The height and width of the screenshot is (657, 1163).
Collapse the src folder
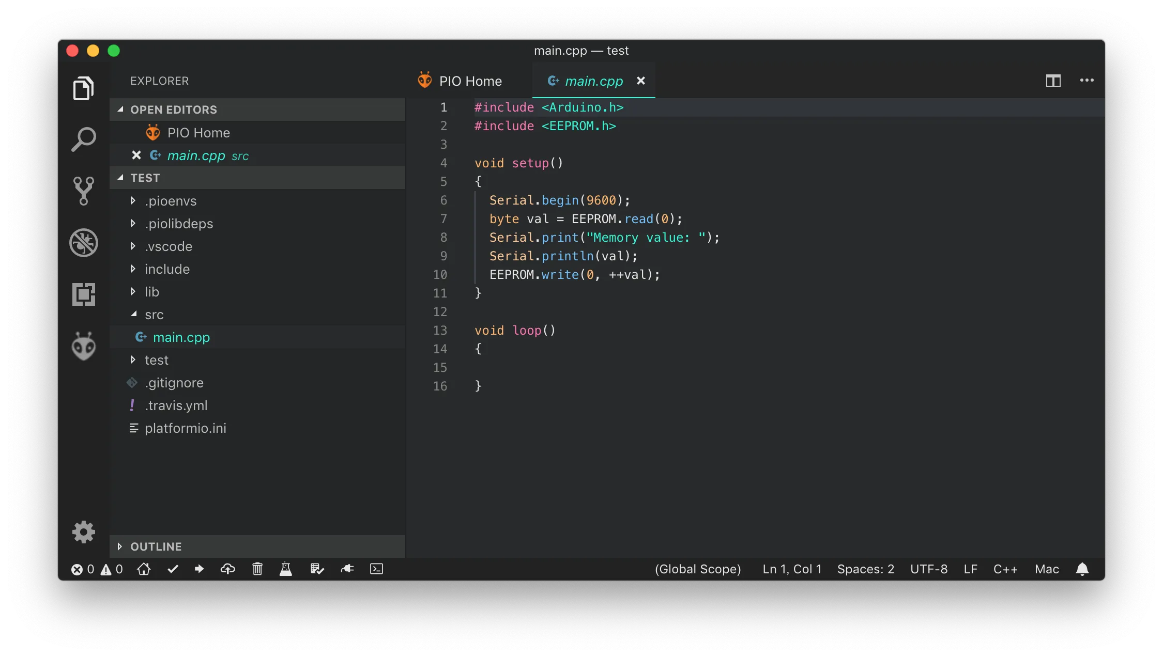(154, 314)
